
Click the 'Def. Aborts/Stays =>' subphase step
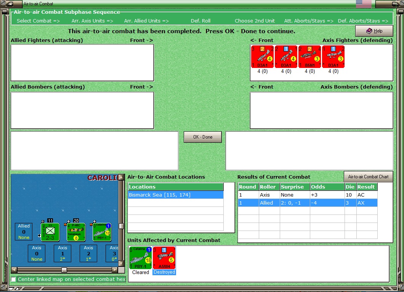[x=363, y=21]
